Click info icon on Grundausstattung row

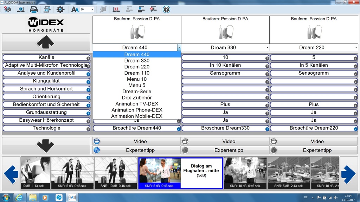[x=88, y=113]
